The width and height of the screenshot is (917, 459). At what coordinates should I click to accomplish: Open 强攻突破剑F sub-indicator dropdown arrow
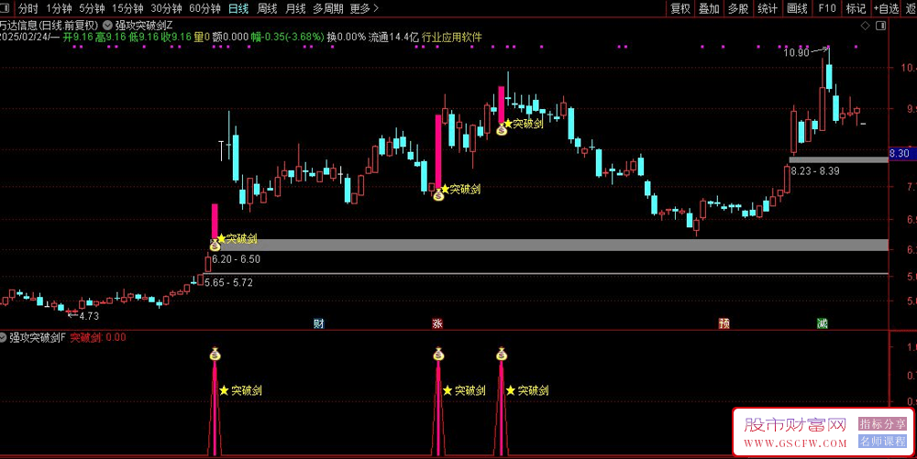click(4, 337)
